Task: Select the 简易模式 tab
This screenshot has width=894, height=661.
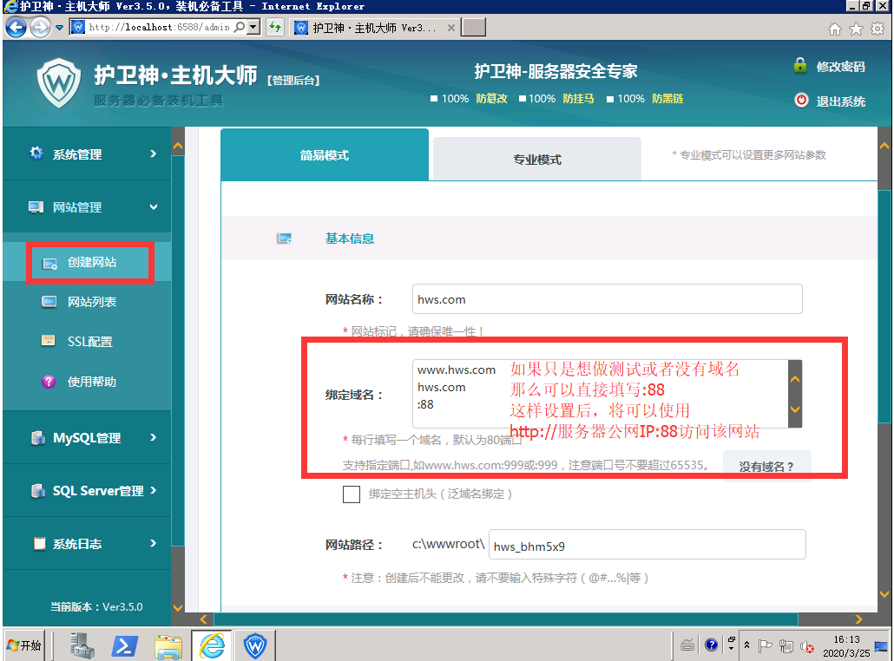Action: click(324, 155)
